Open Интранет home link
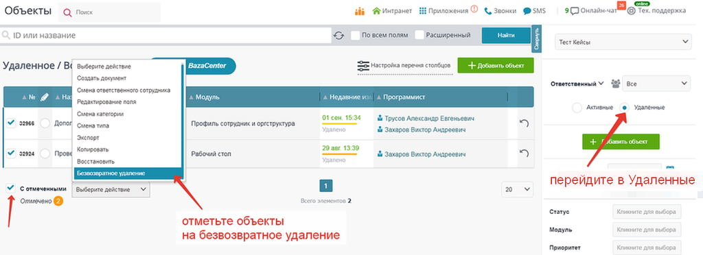 pyautogui.click(x=392, y=11)
